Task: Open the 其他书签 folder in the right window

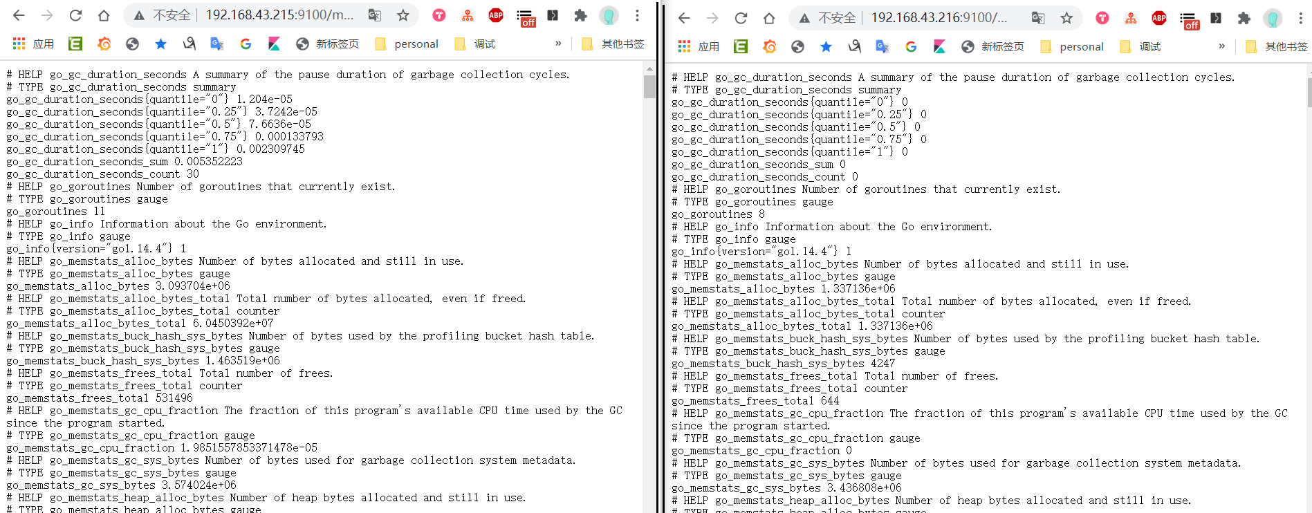Action: coord(1277,46)
